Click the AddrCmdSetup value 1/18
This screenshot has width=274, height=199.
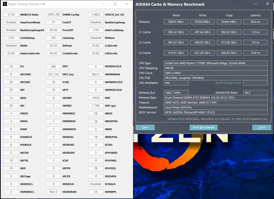tap(96, 30)
